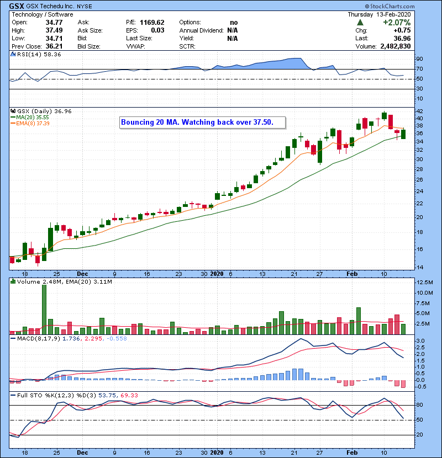Image resolution: width=442 pixels, height=458 pixels.
Task: Click the candlestick icon next to GSX (Daily)
Action: pos(13,111)
